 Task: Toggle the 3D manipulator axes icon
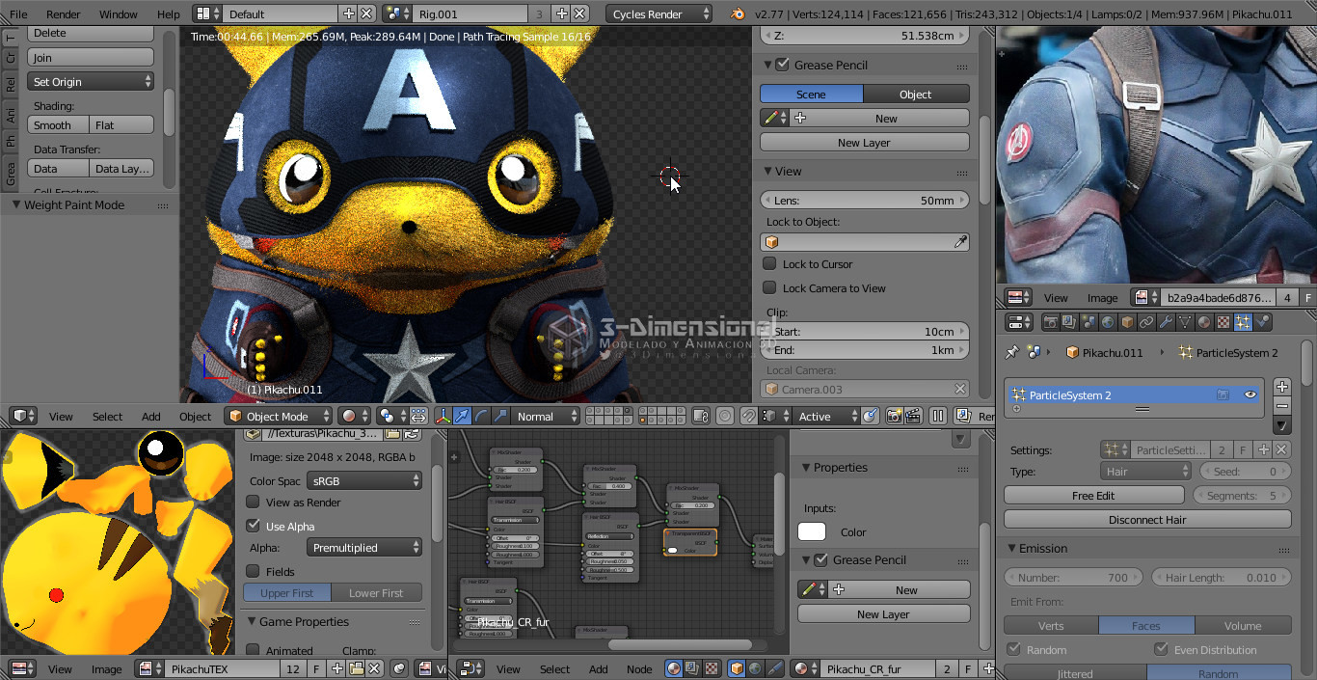click(443, 416)
